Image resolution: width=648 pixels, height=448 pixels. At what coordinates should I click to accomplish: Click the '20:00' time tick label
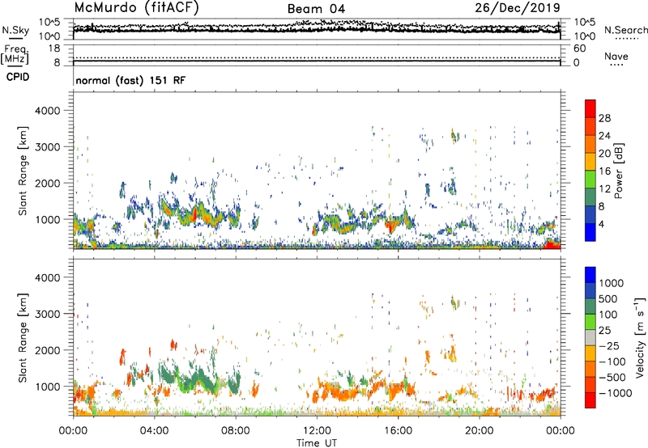pos(480,431)
